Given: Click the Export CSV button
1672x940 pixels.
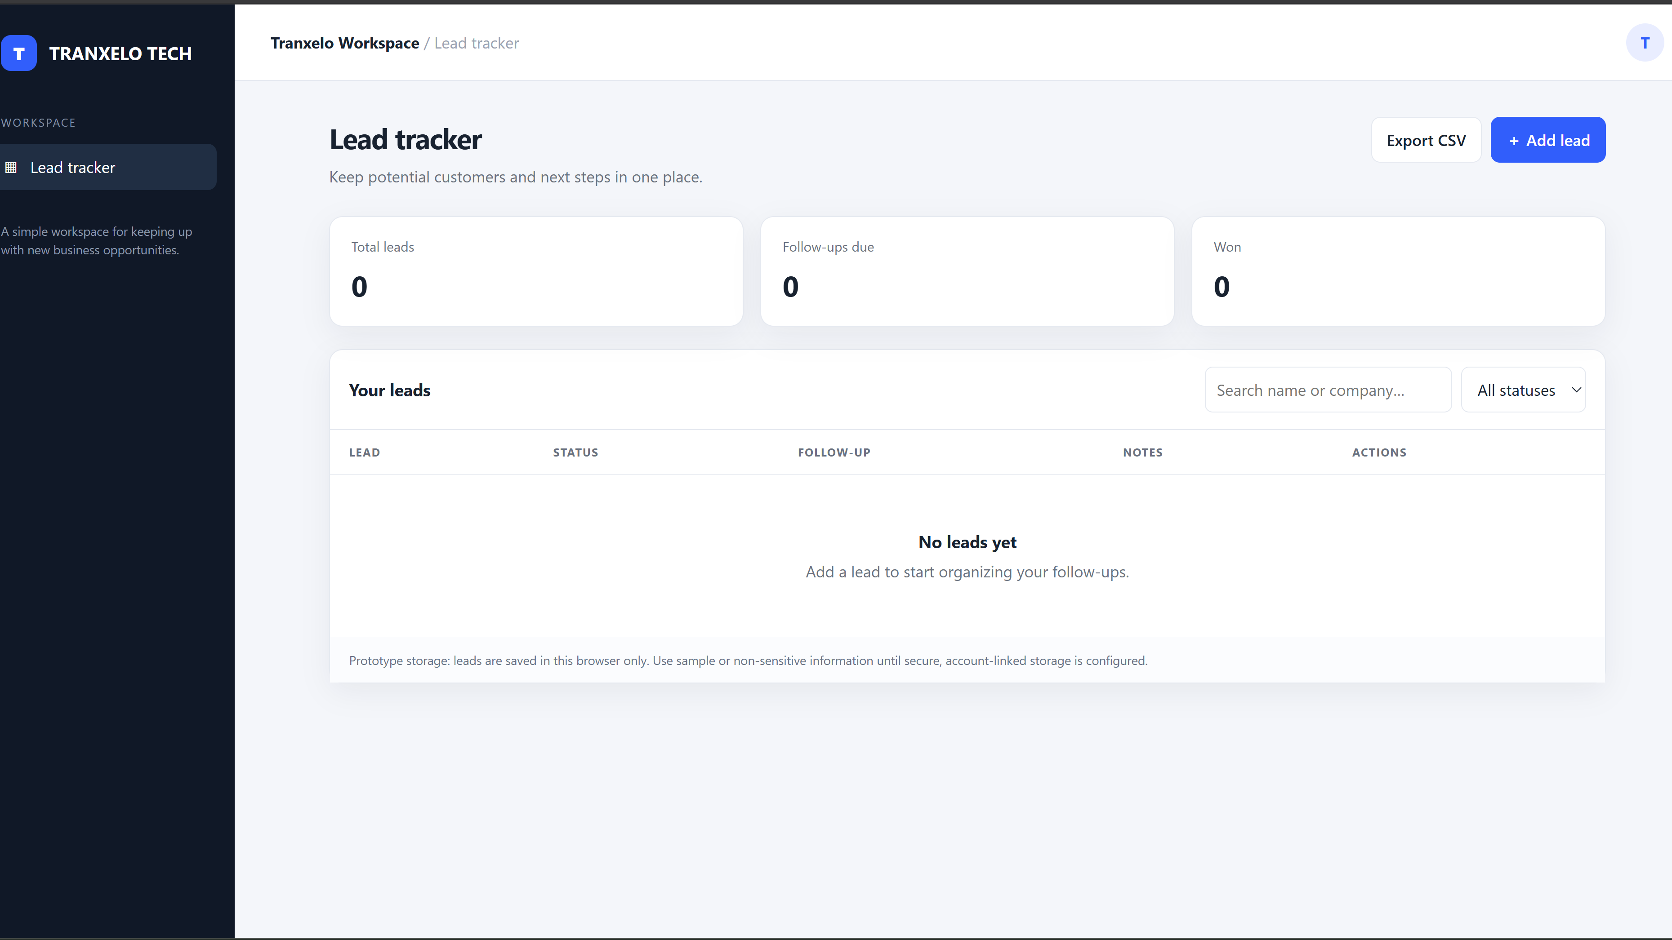Looking at the screenshot, I should (x=1426, y=140).
